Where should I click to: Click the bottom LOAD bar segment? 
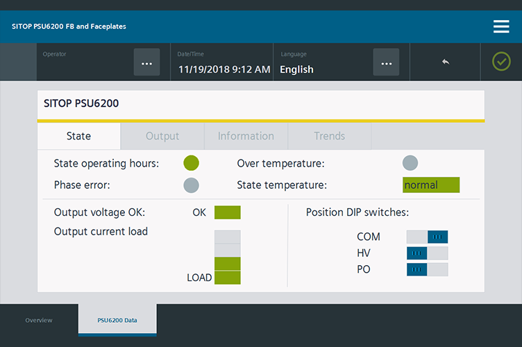(228, 278)
